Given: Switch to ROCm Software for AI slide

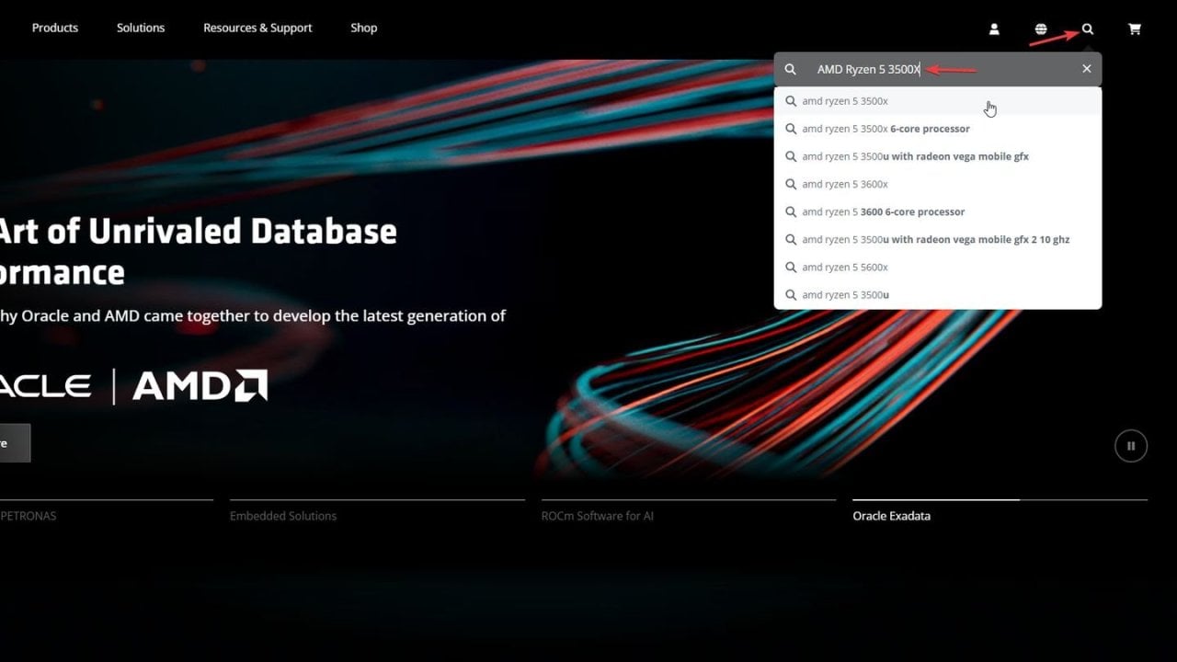Looking at the screenshot, I should (x=598, y=516).
